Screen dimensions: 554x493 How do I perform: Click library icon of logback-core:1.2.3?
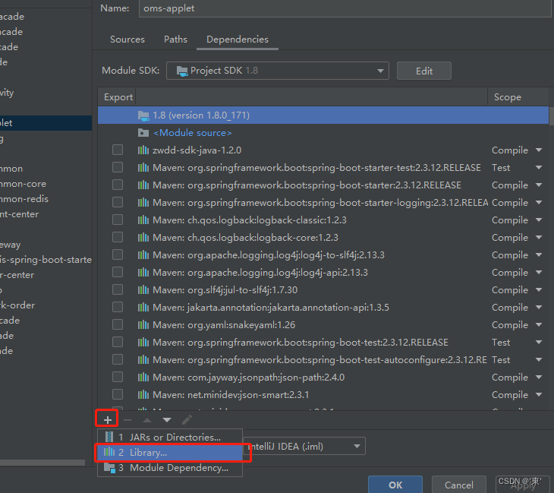pos(143,237)
